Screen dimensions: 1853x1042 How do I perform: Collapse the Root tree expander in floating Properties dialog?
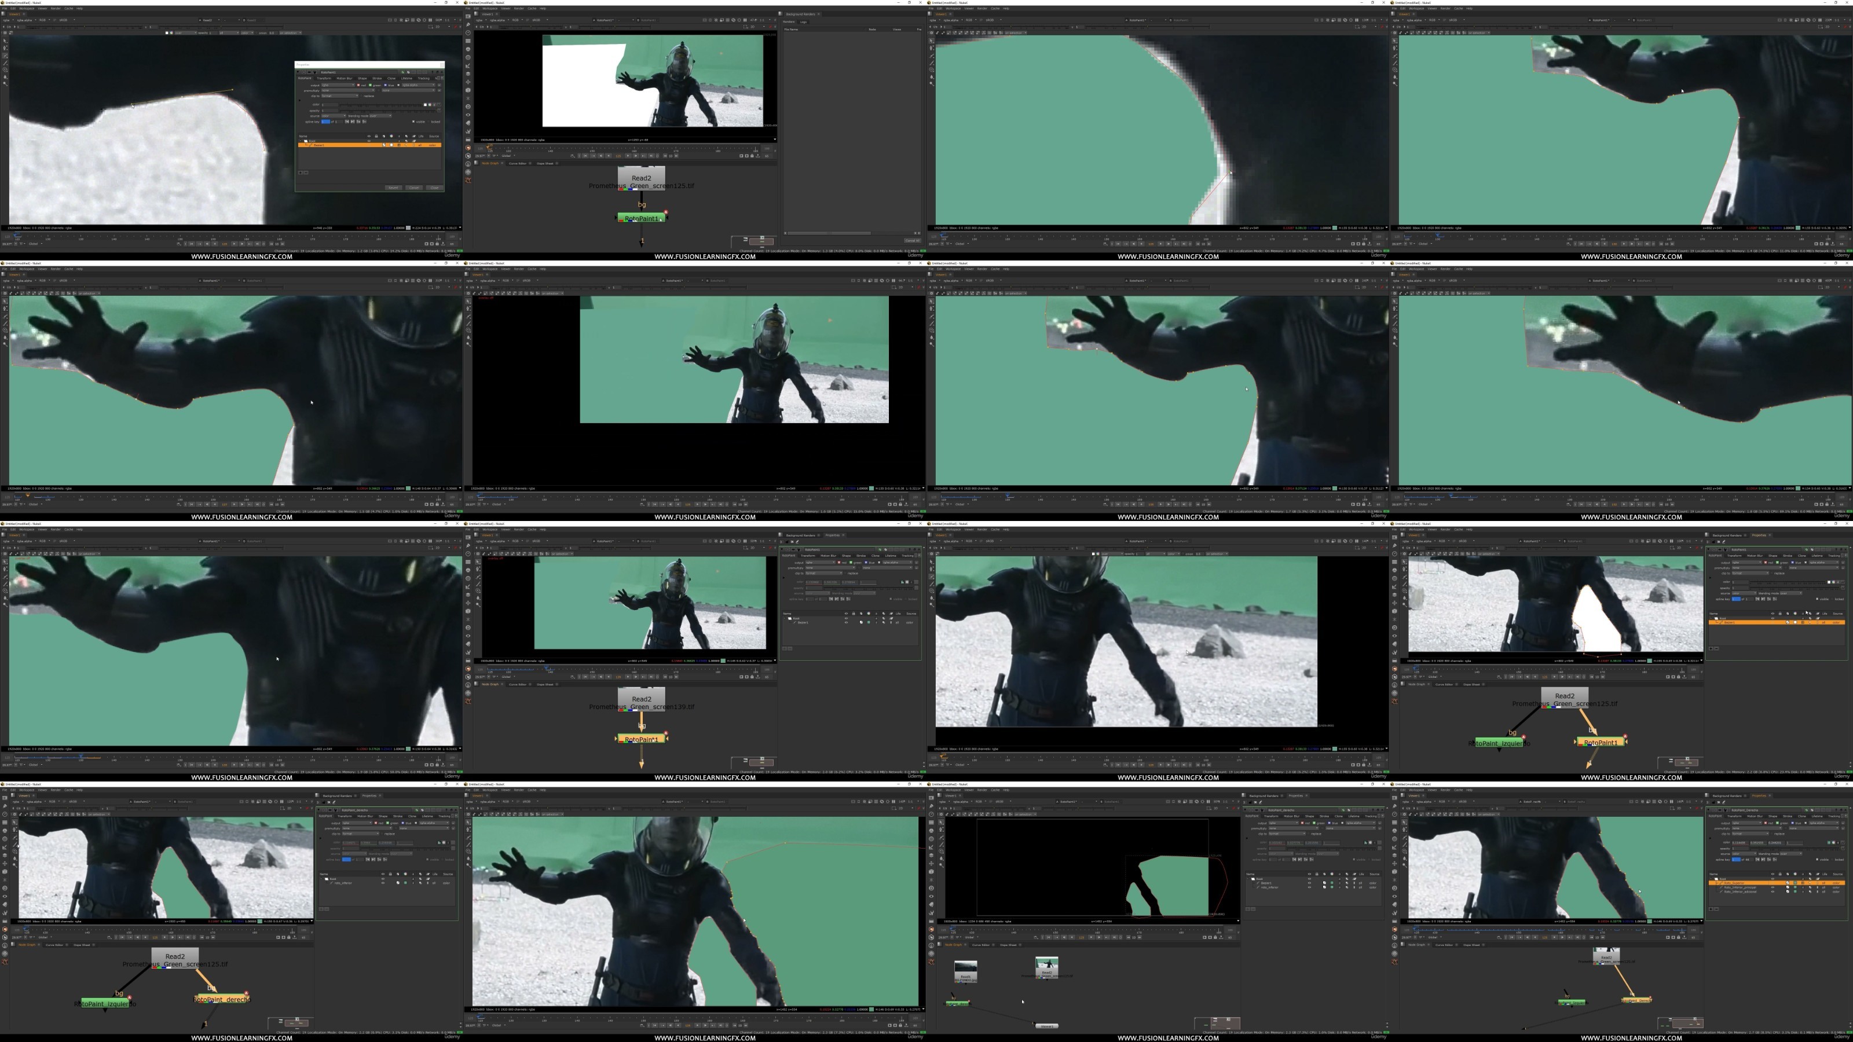[x=301, y=141]
